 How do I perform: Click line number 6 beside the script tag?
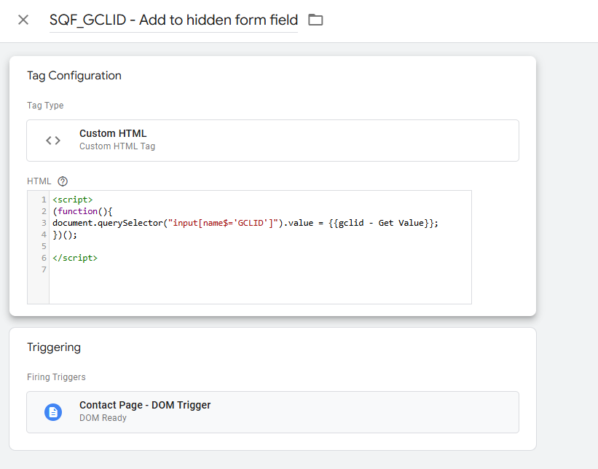coord(44,258)
